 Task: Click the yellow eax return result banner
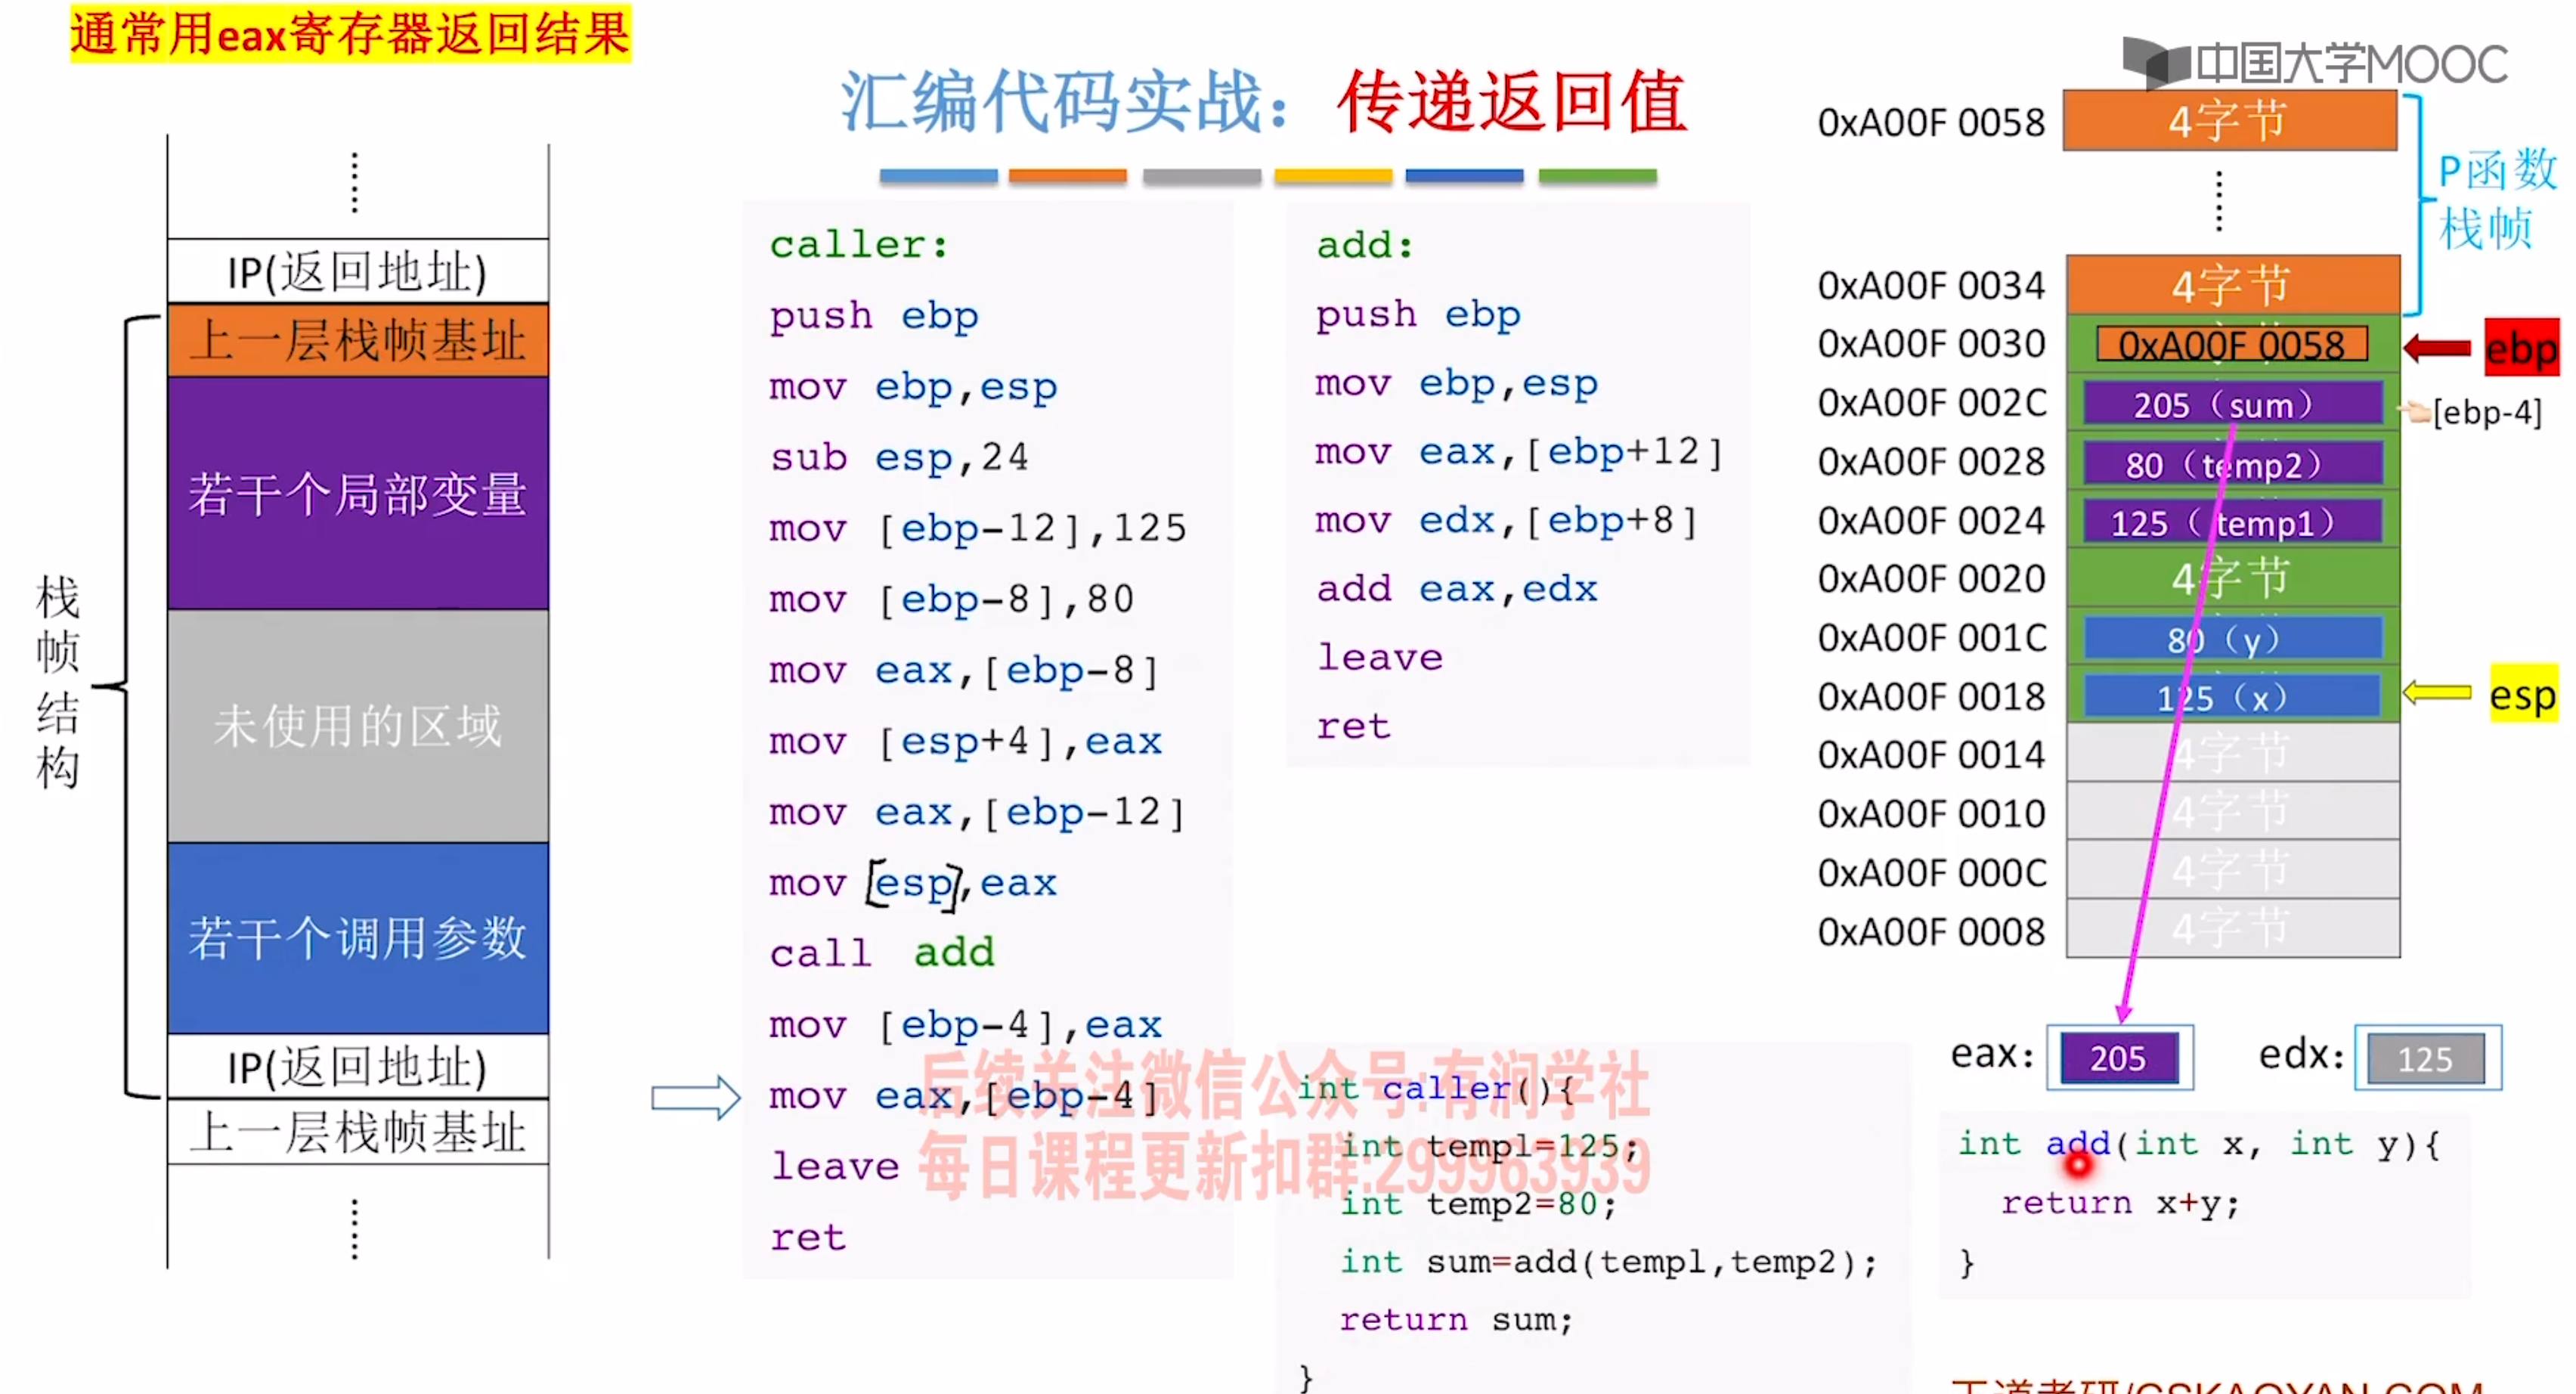tap(350, 34)
